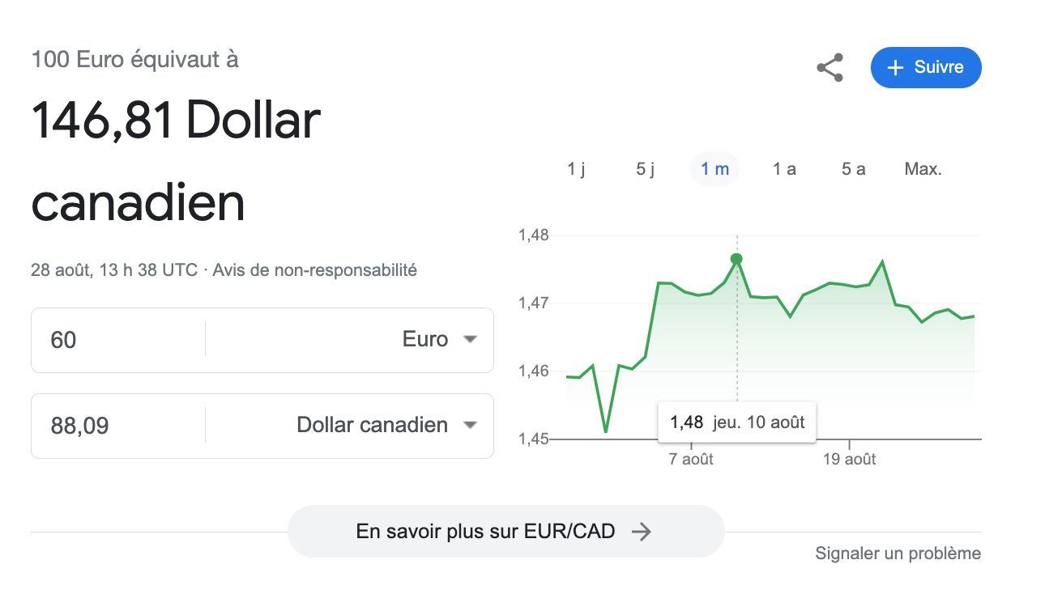The image size is (1045, 594).
Task: Click Signaler un problème link
Action: coord(898,554)
